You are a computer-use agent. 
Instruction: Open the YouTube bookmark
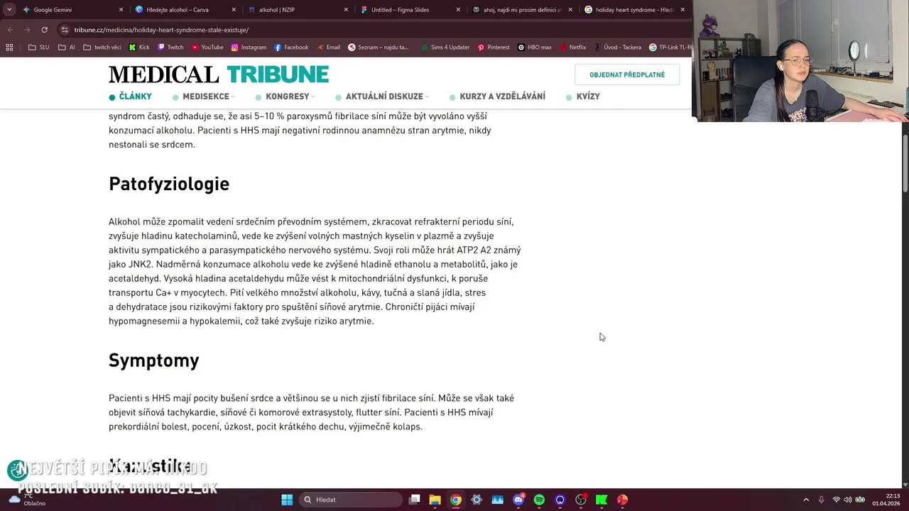[x=207, y=48]
